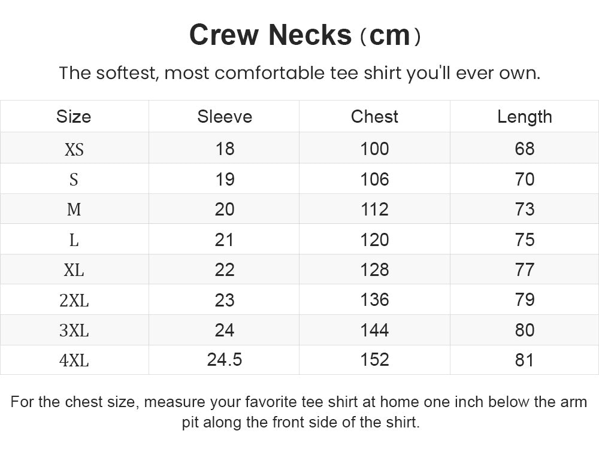
Task: Click the 81 length value for 4XL
Action: coord(524,360)
